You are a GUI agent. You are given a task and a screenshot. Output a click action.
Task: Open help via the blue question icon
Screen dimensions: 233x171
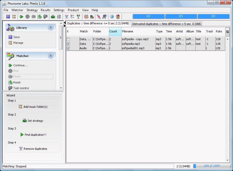(112, 17)
